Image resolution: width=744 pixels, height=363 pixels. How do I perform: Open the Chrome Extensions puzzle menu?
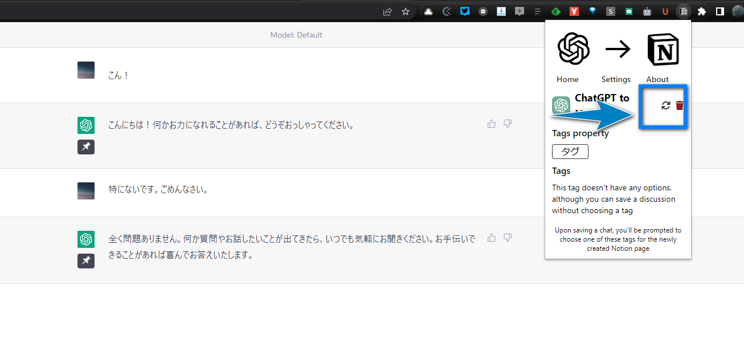coord(702,11)
